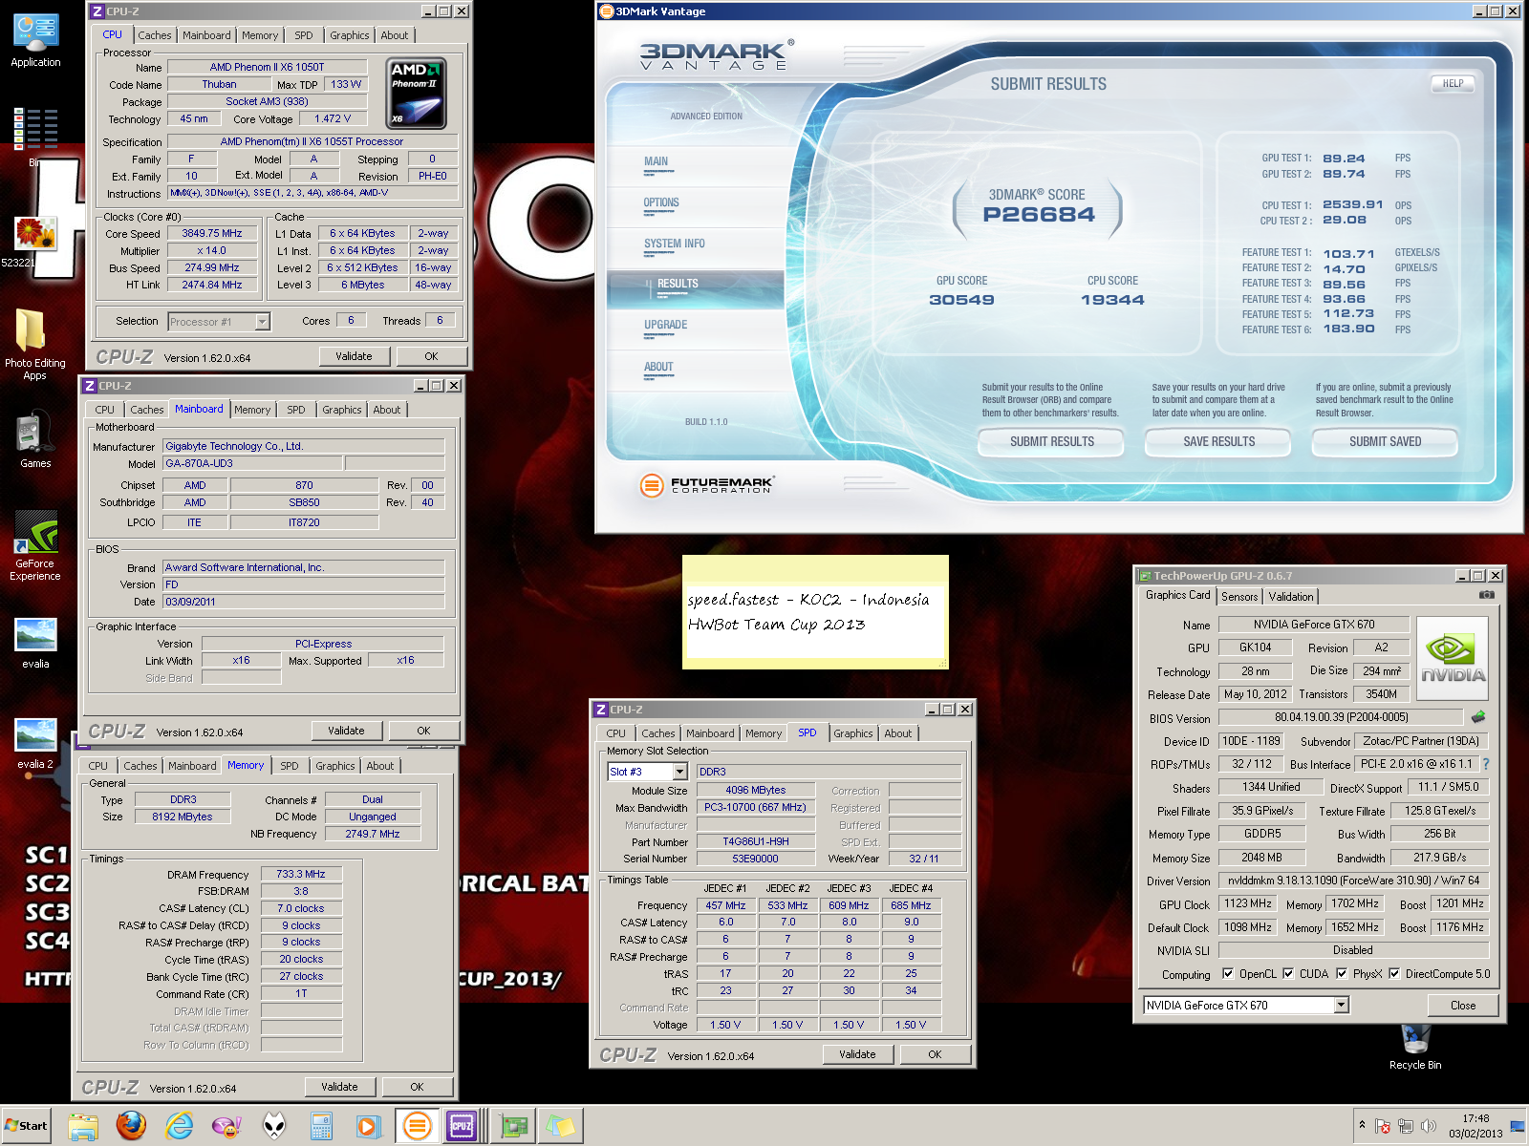Open Windows Media Player from the taskbar
The image size is (1529, 1146).
tap(368, 1126)
